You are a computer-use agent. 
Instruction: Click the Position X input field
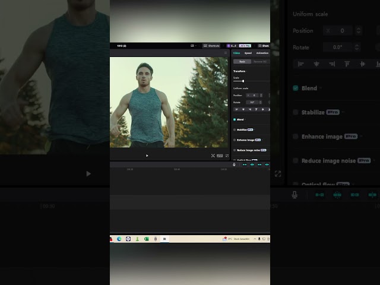click(252, 95)
